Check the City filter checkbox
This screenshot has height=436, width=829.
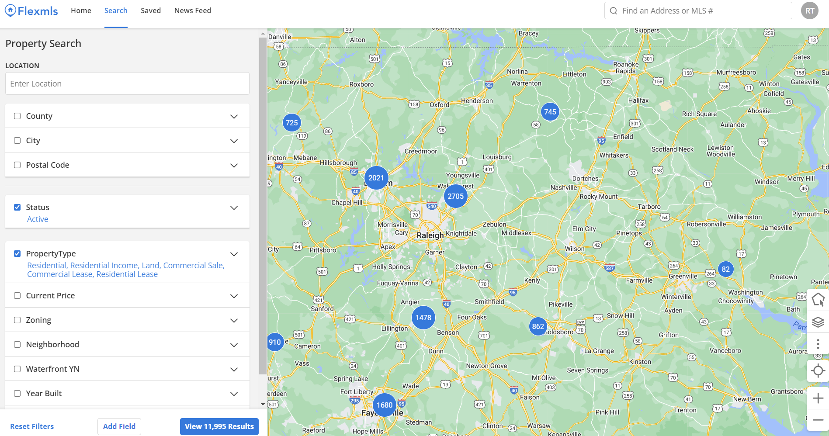(17, 140)
